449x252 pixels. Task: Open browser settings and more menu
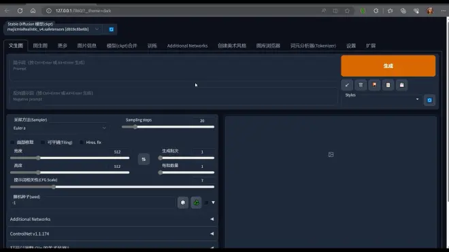pyautogui.click(x=443, y=11)
